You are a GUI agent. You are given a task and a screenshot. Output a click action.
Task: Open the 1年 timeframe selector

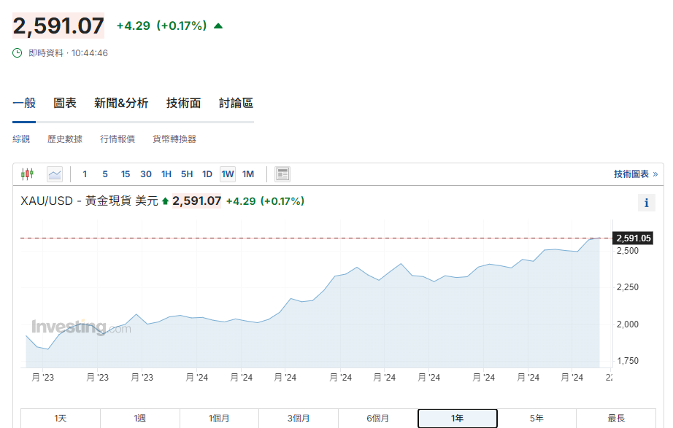click(x=457, y=419)
